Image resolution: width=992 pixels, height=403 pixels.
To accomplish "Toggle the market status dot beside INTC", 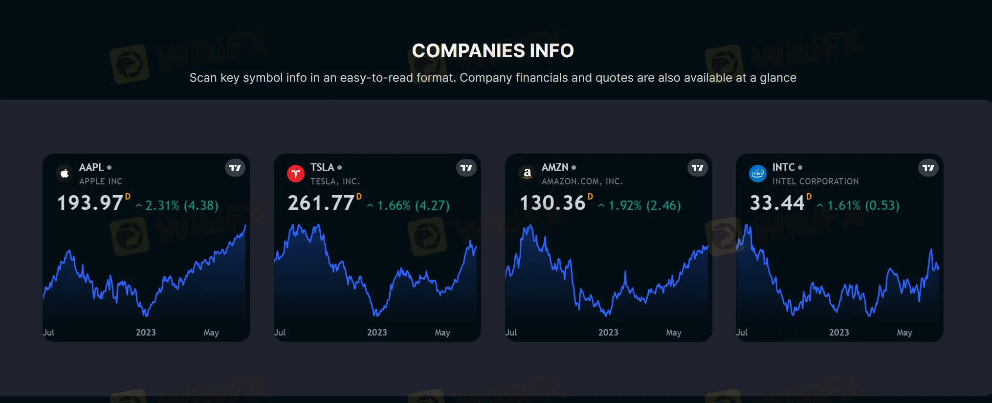I will coord(801,167).
